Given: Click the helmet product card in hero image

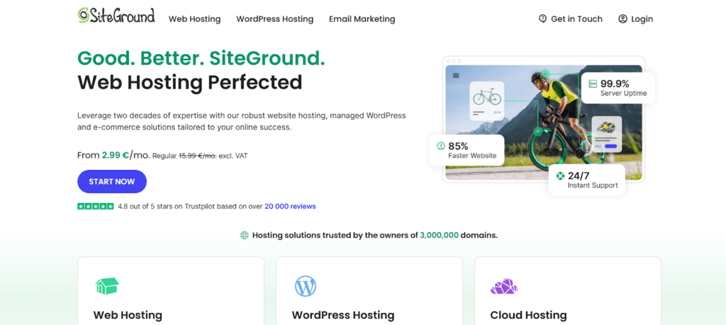Looking at the screenshot, I should coord(607,134).
